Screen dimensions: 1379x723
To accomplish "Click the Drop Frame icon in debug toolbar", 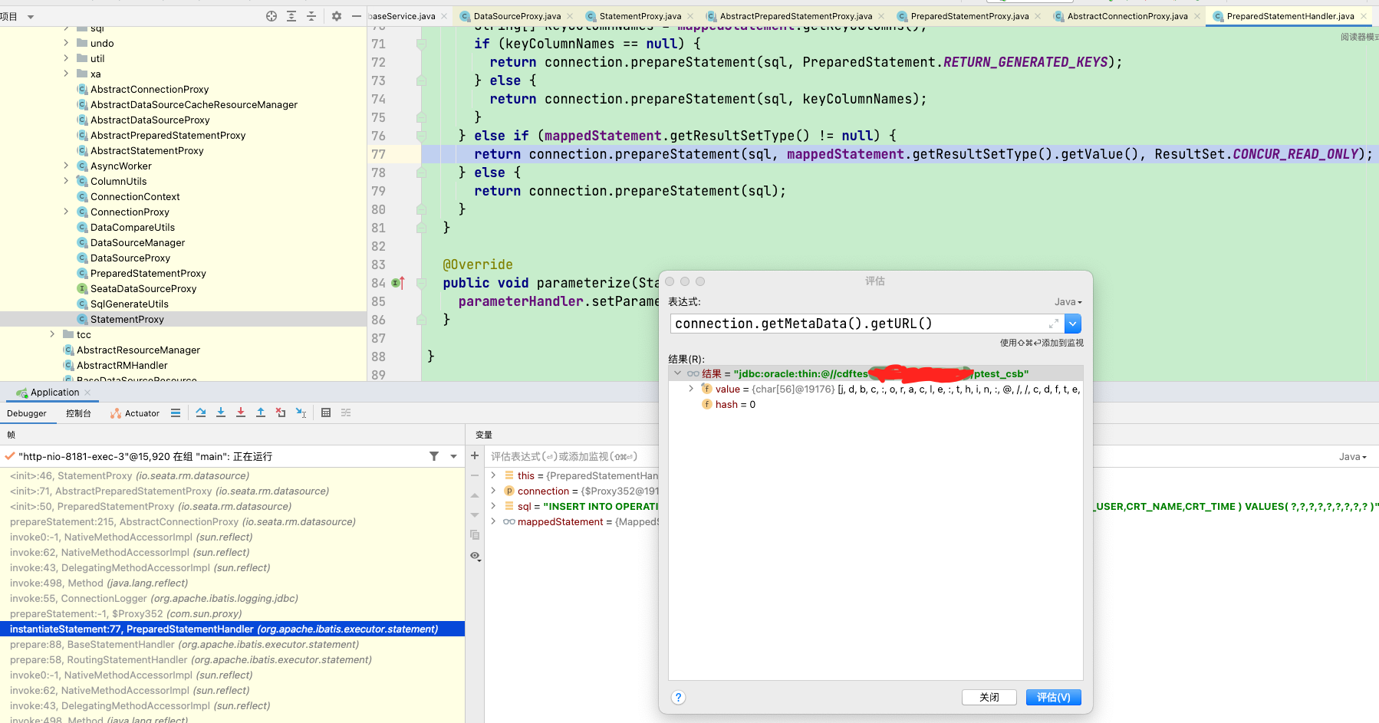I will pos(281,412).
